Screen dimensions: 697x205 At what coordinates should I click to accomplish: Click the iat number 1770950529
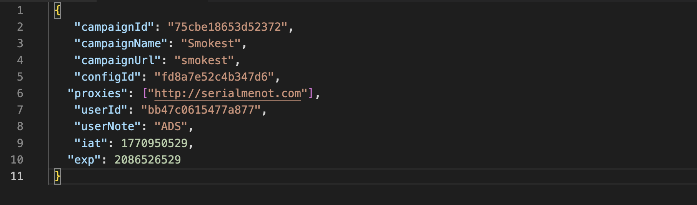pyautogui.click(x=154, y=143)
